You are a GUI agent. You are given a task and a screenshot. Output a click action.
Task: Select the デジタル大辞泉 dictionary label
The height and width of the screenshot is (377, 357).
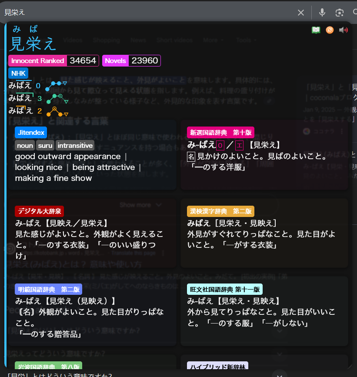pos(39,211)
